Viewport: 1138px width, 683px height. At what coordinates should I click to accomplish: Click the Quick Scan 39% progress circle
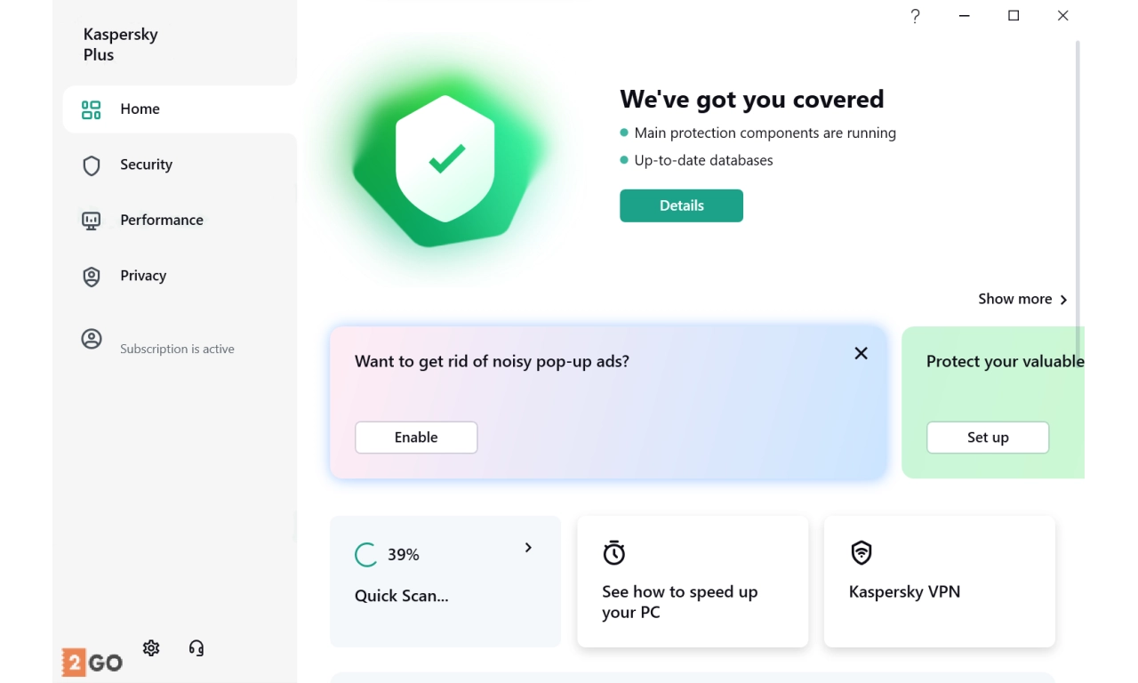[x=365, y=555]
